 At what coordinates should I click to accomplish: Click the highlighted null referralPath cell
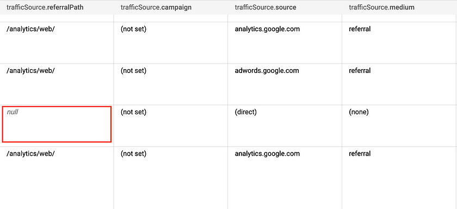coord(57,124)
